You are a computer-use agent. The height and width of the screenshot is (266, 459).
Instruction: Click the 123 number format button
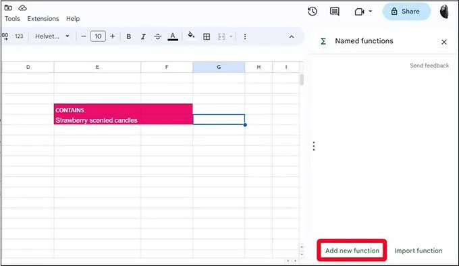19,36
